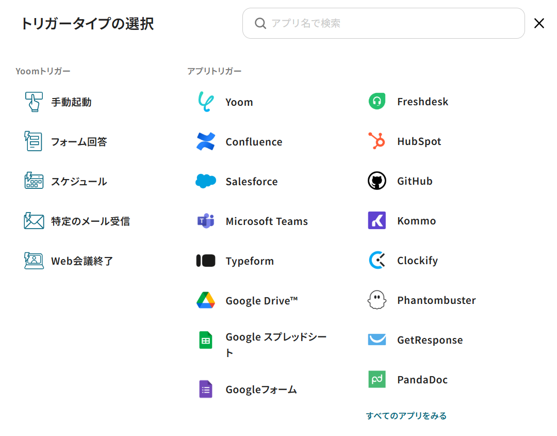
Task: Click the Microsoft Teams icon
Action: (x=206, y=221)
